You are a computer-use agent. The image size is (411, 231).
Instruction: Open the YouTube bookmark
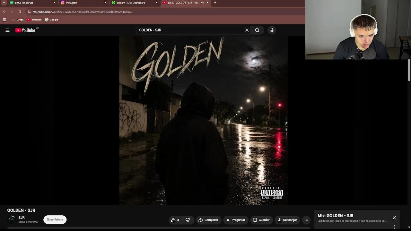[x=34, y=20]
